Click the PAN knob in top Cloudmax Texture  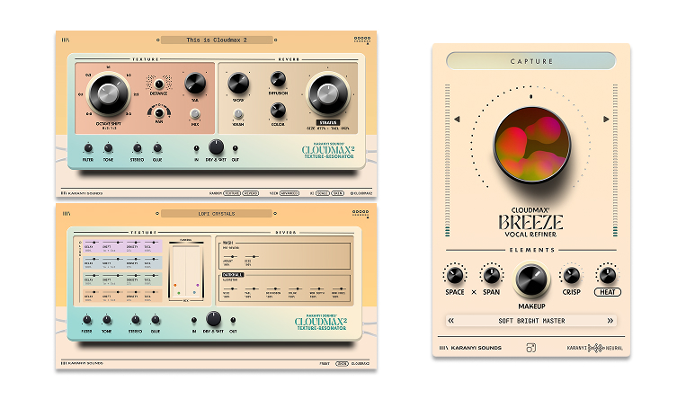click(x=159, y=112)
